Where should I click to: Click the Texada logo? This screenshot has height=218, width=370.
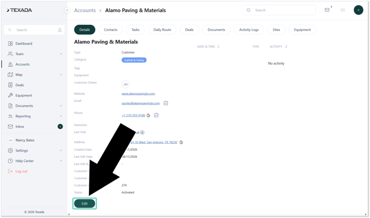(19, 10)
